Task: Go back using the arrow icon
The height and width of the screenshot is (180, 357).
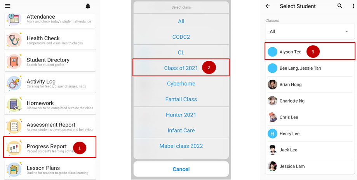Action: (268, 6)
